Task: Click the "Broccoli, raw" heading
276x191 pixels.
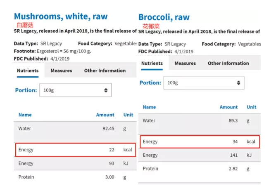Action: [164, 17]
